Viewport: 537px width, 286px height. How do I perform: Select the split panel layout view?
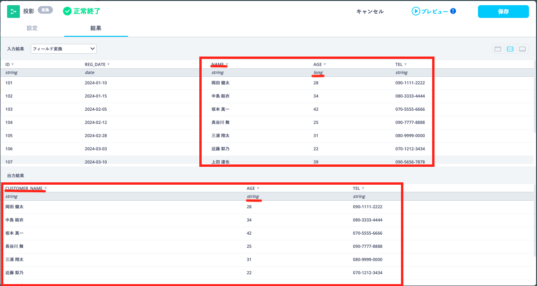click(510, 49)
